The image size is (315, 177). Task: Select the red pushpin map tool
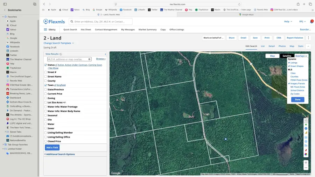point(306,150)
